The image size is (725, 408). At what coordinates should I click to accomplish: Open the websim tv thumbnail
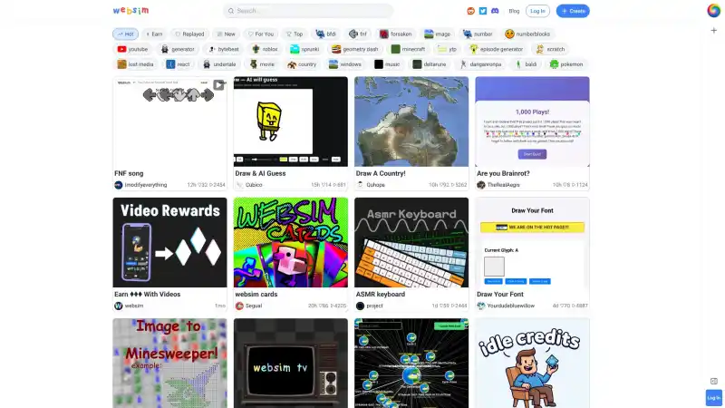290,364
